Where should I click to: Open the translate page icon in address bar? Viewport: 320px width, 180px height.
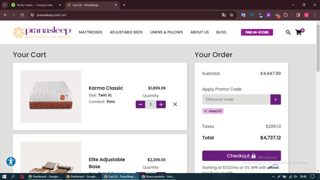coord(224,15)
